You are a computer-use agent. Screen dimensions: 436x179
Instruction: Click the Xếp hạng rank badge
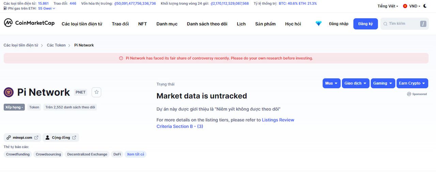point(14,107)
